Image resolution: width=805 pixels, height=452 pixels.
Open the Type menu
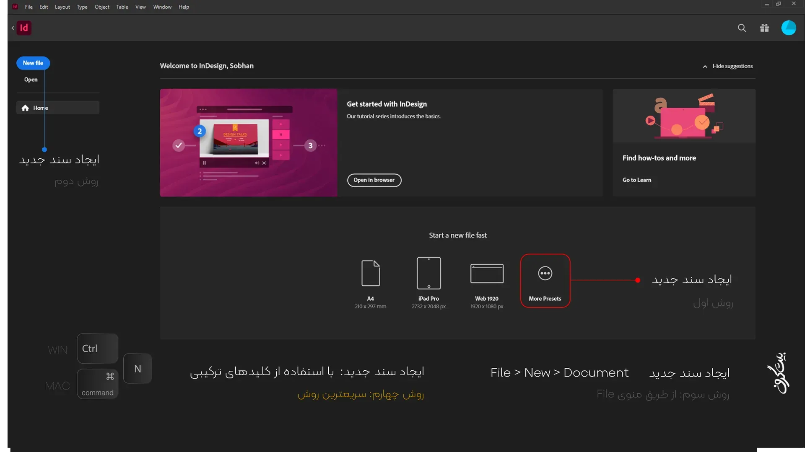tap(82, 7)
